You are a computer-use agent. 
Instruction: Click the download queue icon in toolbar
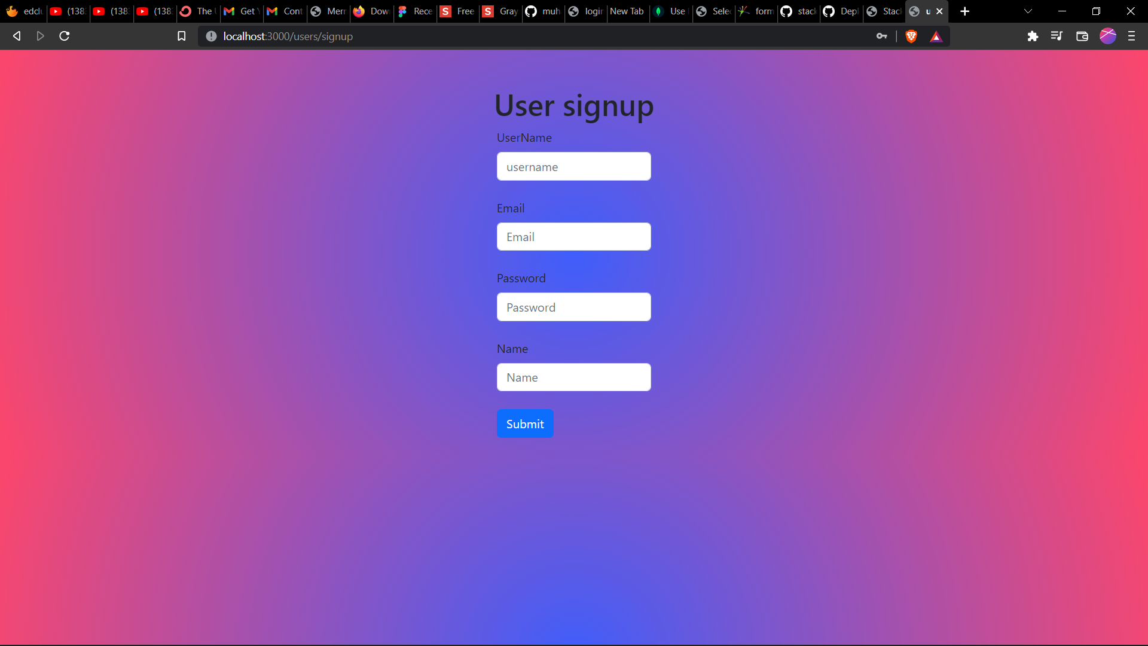click(x=1057, y=36)
